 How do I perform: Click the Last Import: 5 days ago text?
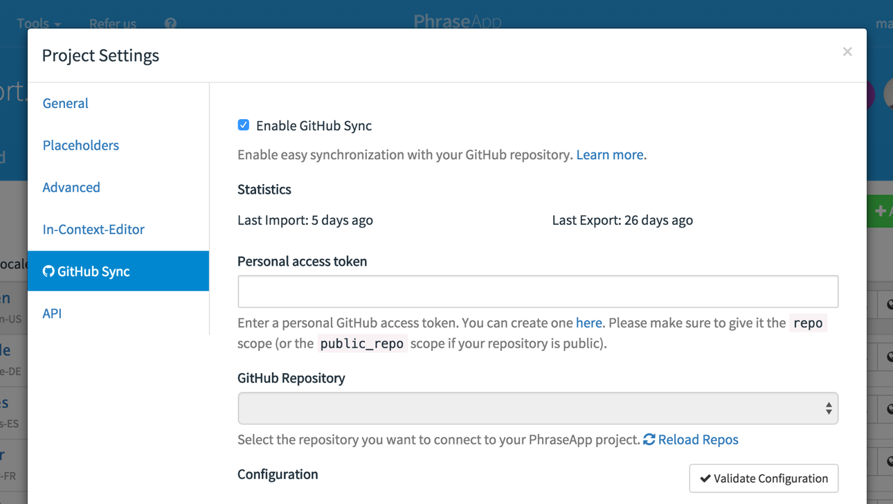(305, 220)
